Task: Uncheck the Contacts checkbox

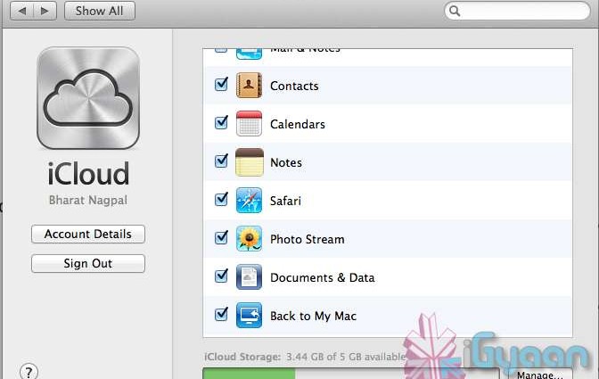Action: 221,86
